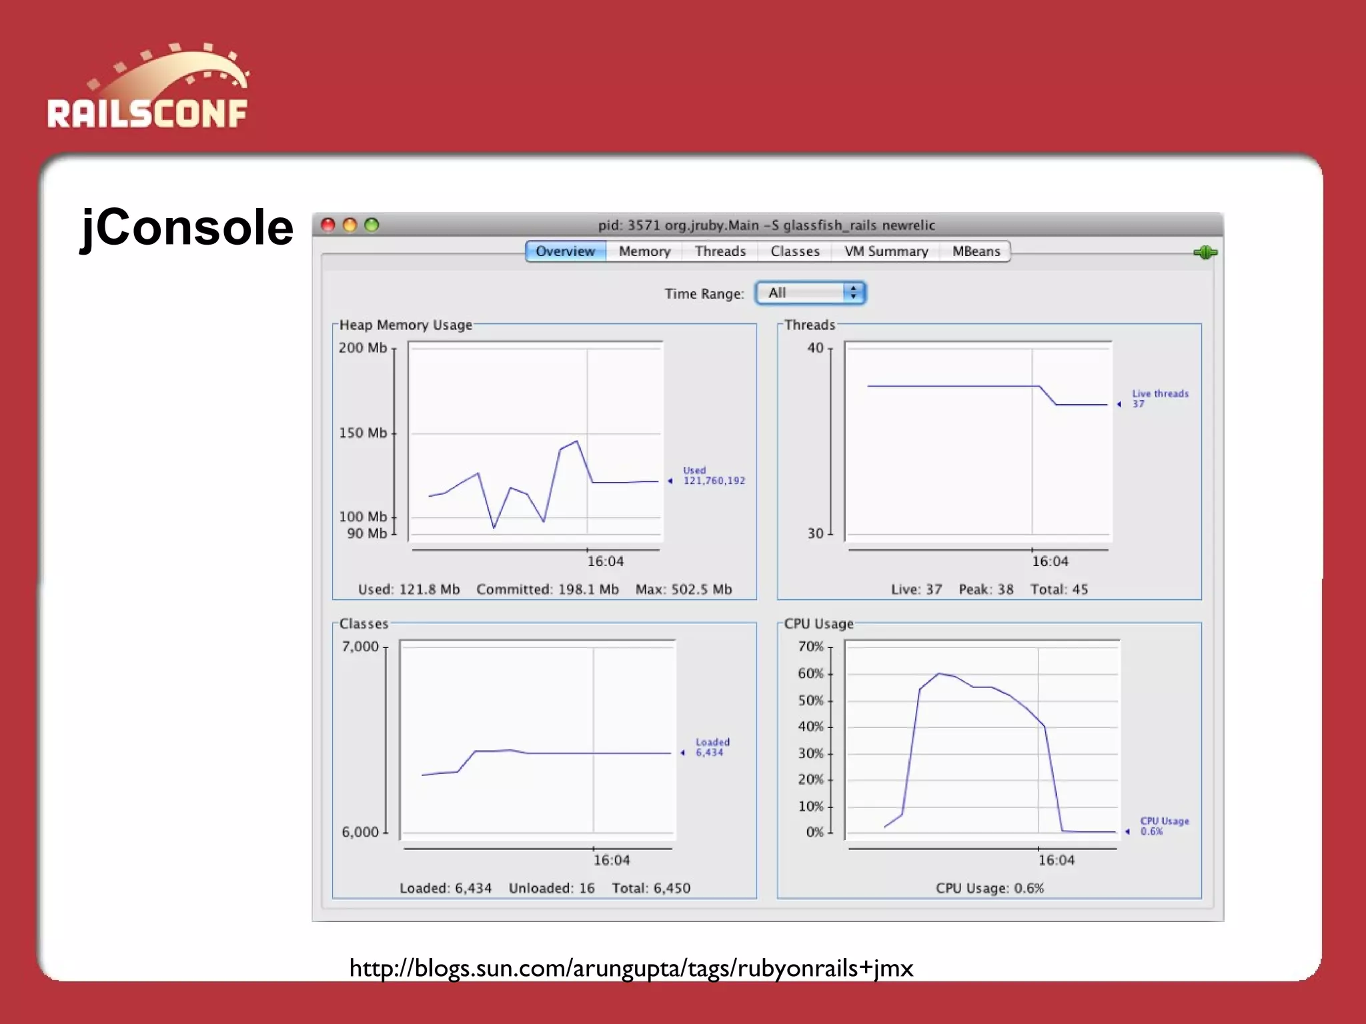Select the 'Loaded 6,434' chart legend
This screenshot has height=1024, width=1366.
tap(712, 747)
